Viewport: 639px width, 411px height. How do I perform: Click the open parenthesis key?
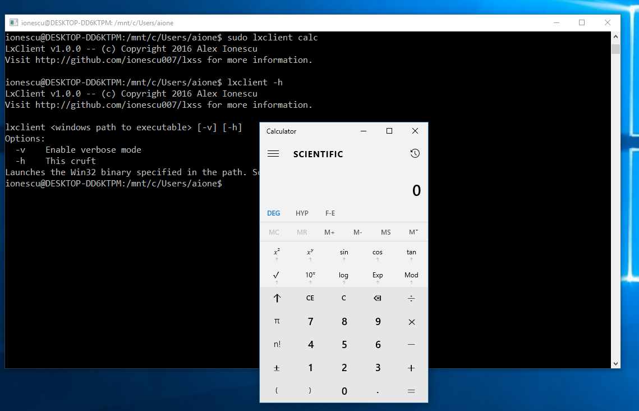tap(277, 391)
